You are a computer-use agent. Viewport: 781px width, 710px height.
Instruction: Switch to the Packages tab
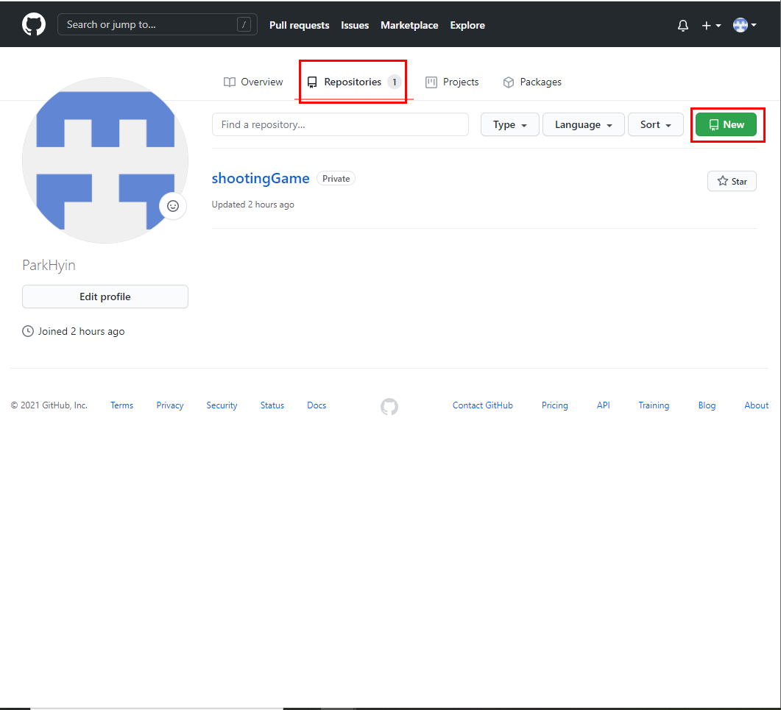pos(532,82)
